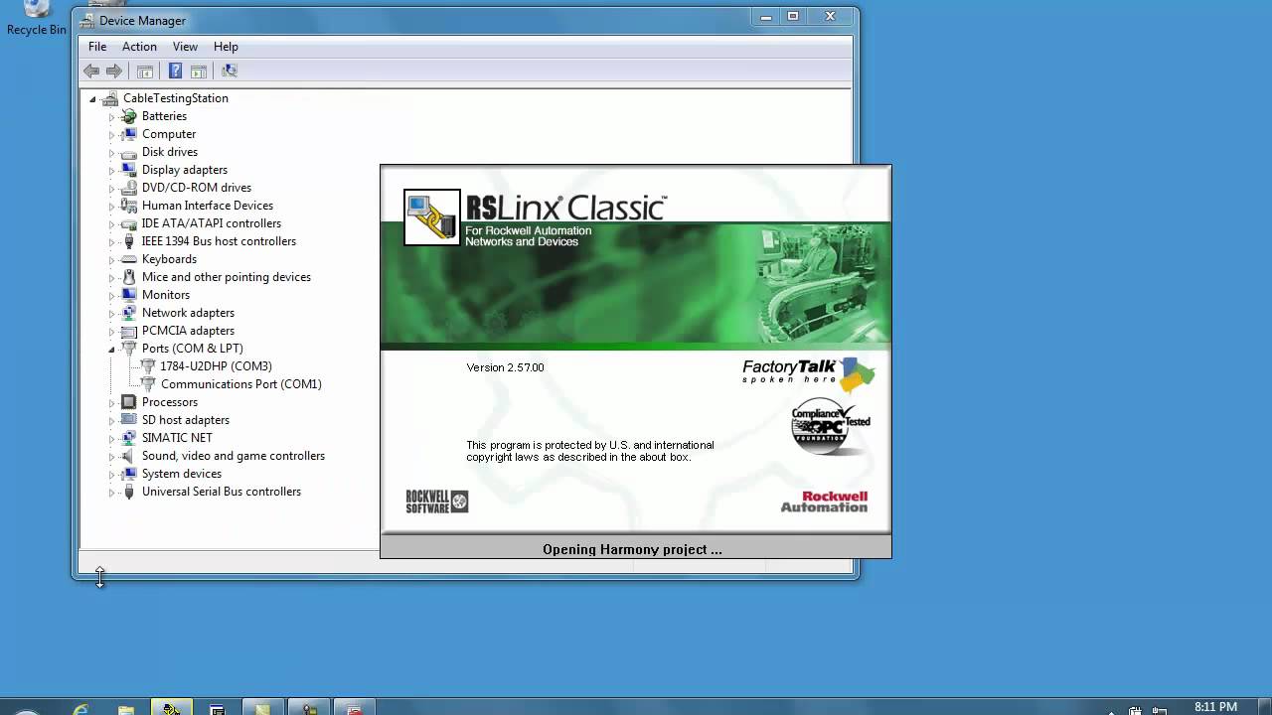Click the Computer category icon

click(128, 134)
